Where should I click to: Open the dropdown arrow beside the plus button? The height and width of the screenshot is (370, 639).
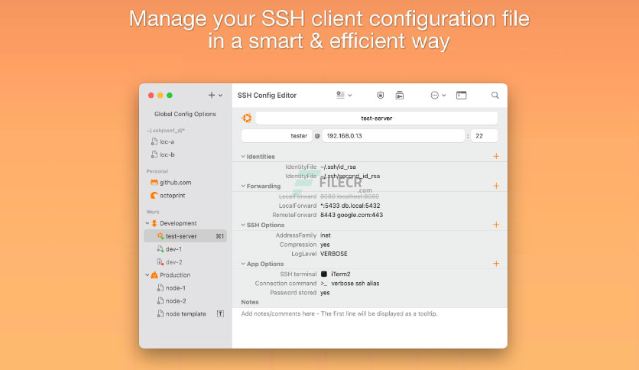(x=220, y=96)
